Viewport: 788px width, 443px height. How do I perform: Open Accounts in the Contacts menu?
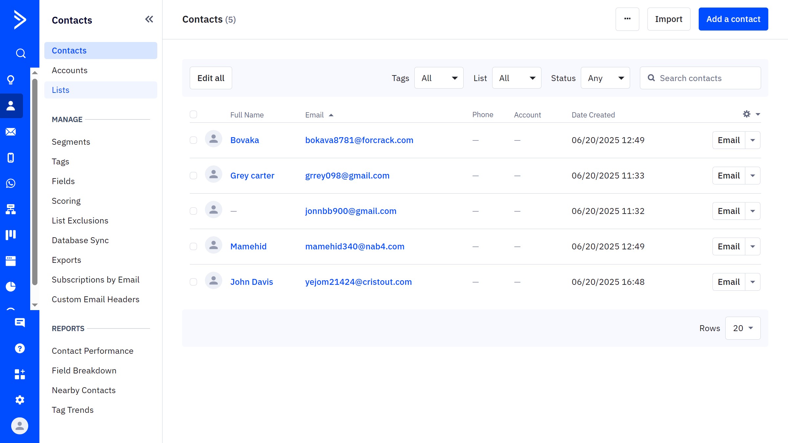pyautogui.click(x=70, y=70)
